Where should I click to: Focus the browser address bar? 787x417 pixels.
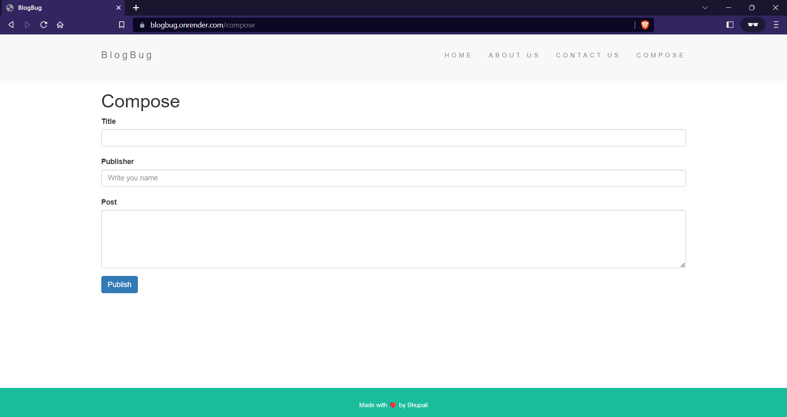click(369, 25)
